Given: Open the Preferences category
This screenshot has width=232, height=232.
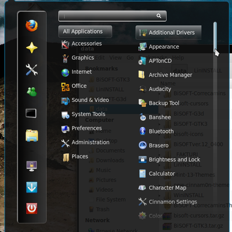Looking at the screenshot, I should click(x=81, y=129).
